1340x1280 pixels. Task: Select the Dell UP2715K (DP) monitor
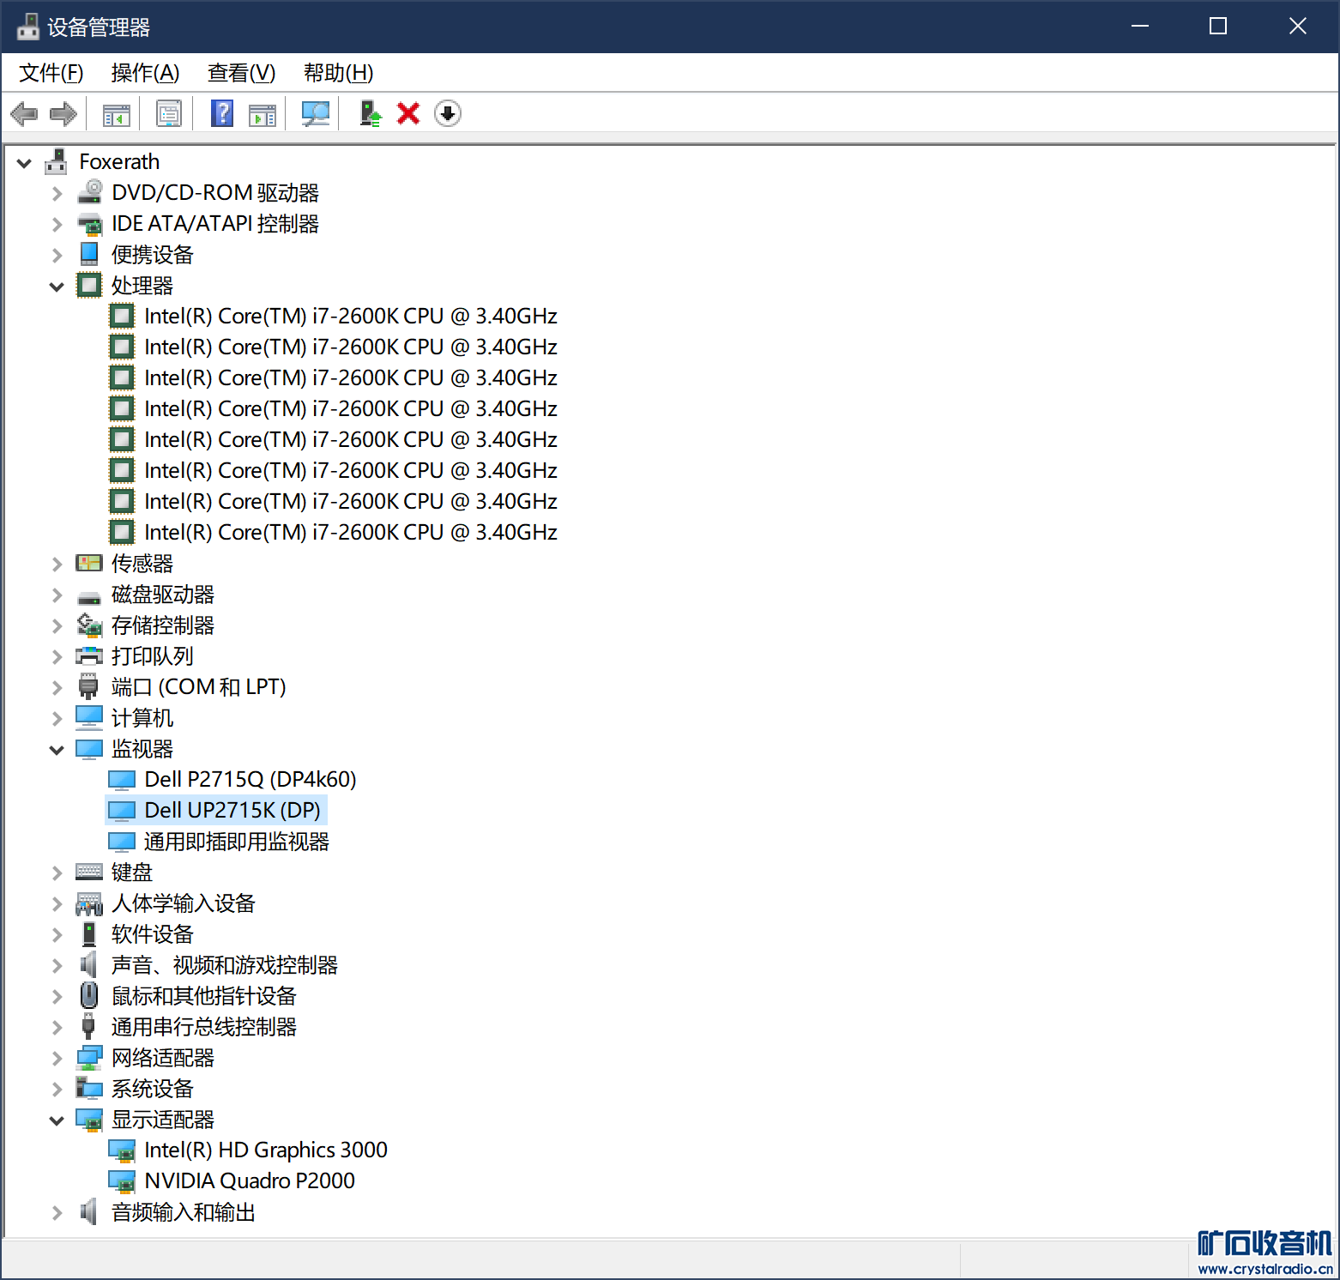[x=232, y=810]
